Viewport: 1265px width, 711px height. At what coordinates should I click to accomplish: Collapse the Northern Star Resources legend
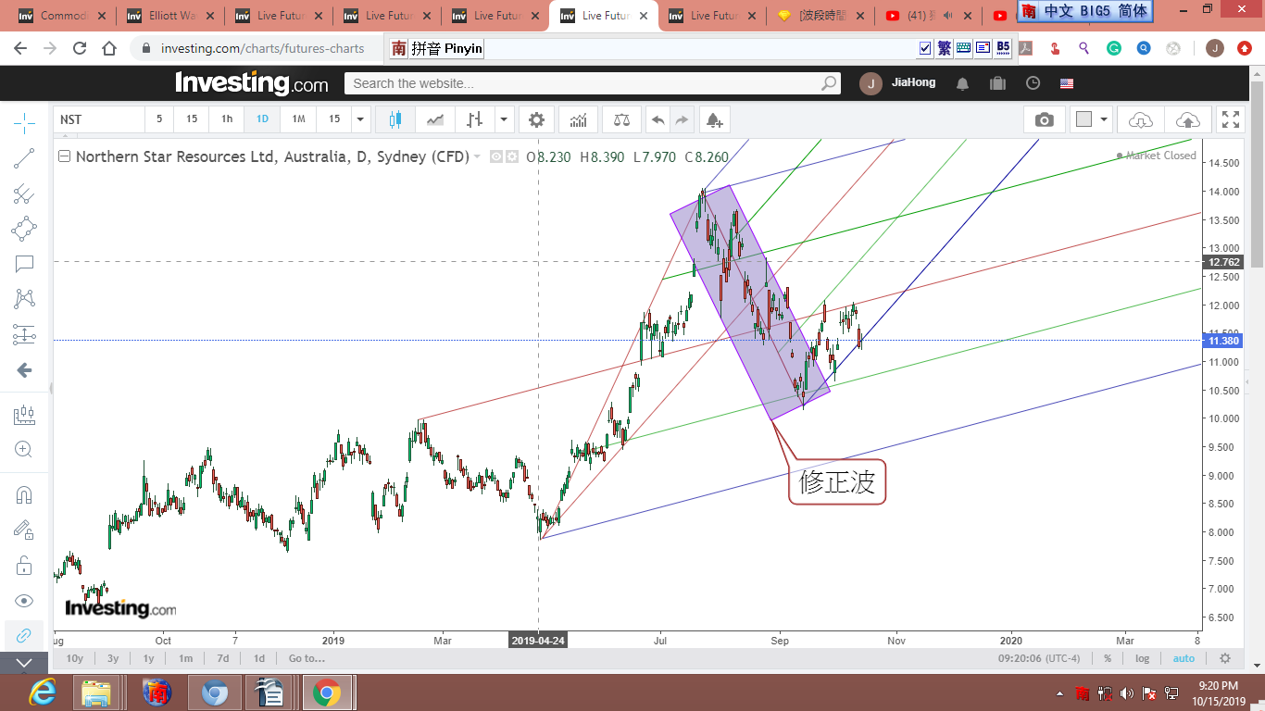coord(64,156)
